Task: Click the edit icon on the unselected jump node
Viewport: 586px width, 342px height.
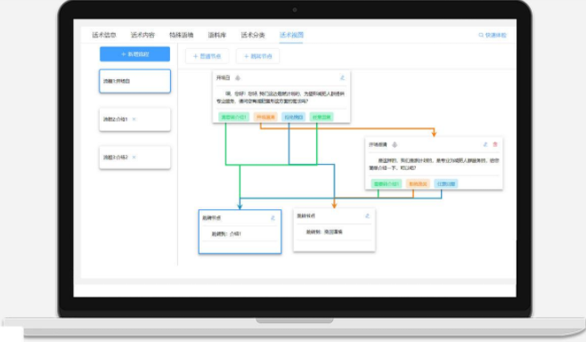Action: (x=368, y=216)
